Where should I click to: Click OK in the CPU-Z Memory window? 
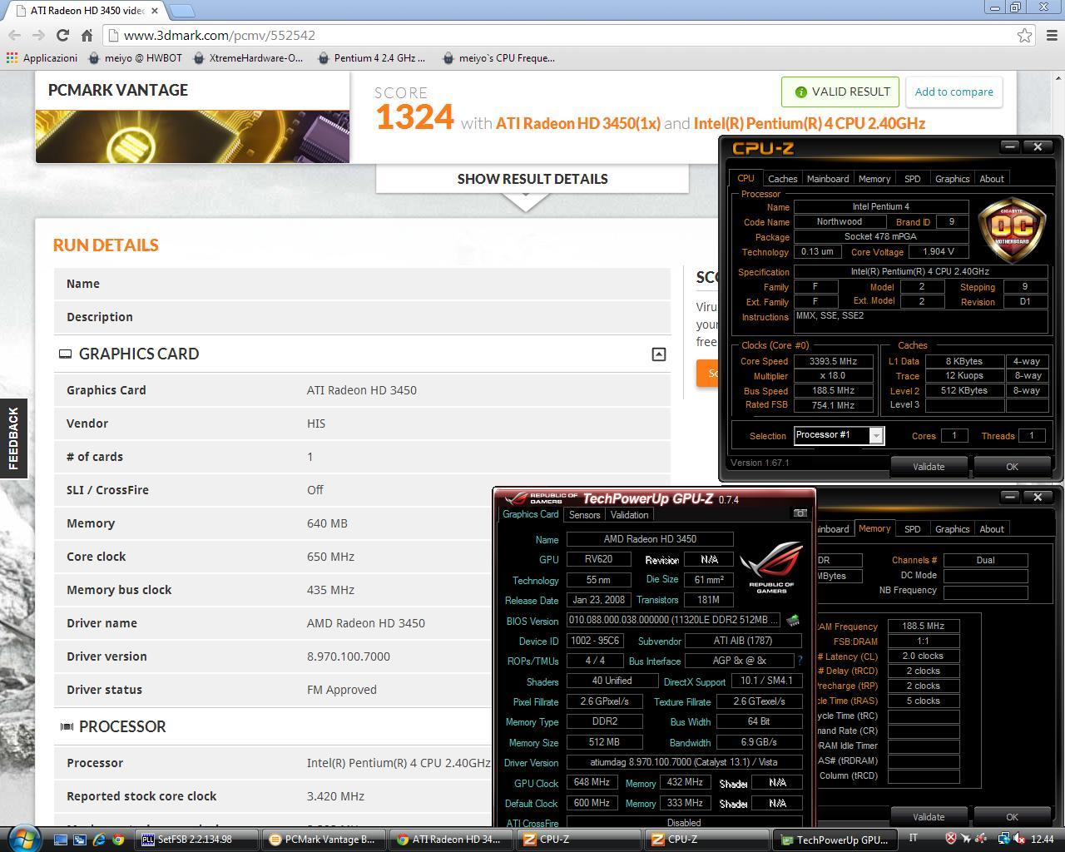pyautogui.click(x=1012, y=817)
